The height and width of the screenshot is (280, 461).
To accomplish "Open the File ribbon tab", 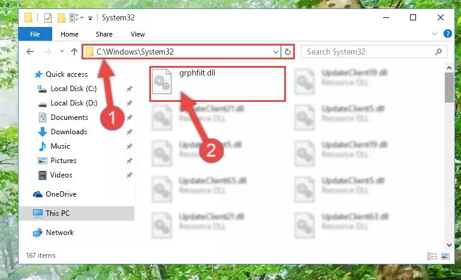I will point(35,34).
